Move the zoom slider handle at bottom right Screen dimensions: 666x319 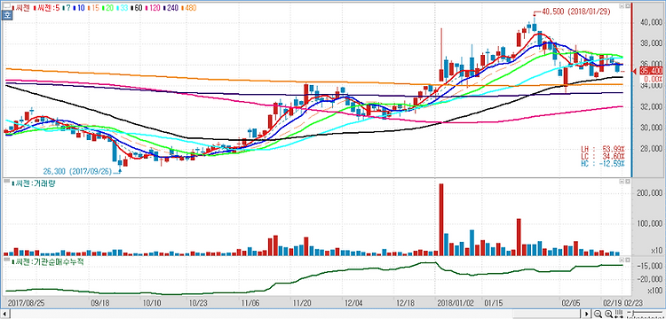point(633,314)
